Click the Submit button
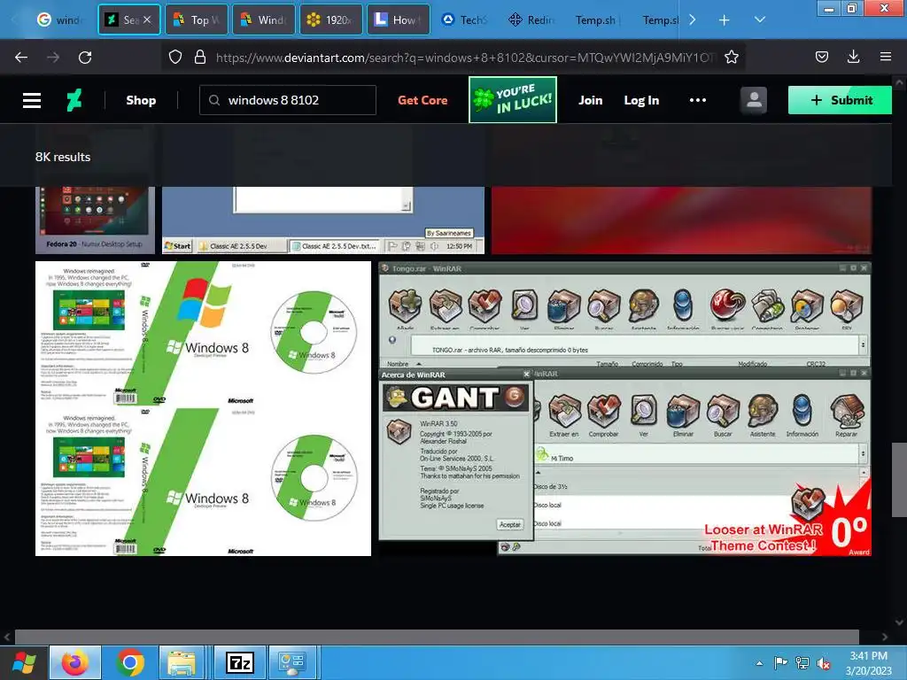The image size is (907, 680). [x=840, y=100]
